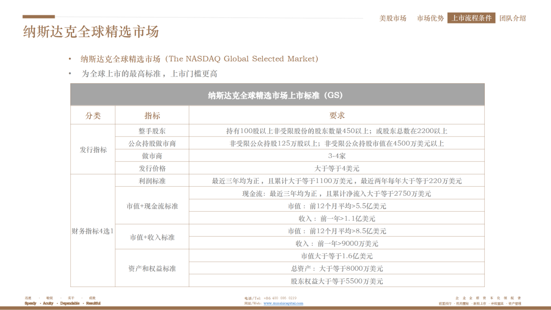
Task: Click the 指标 column header
Action: (x=152, y=115)
